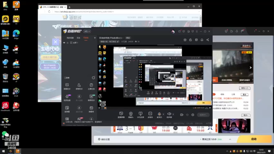The width and height of the screenshot is (274, 154).
Task: Toggle visibility eye of 全屏 1 source
Action: tap(64, 42)
